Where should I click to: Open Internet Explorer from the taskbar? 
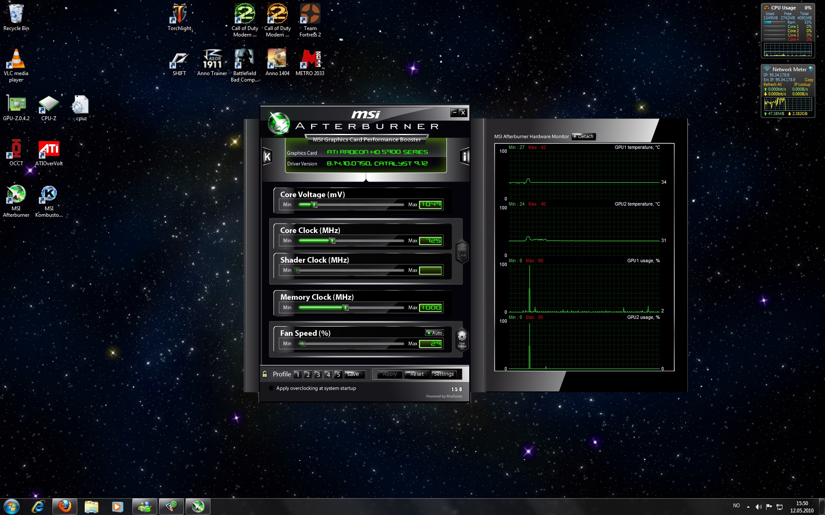[x=38, y=507]
